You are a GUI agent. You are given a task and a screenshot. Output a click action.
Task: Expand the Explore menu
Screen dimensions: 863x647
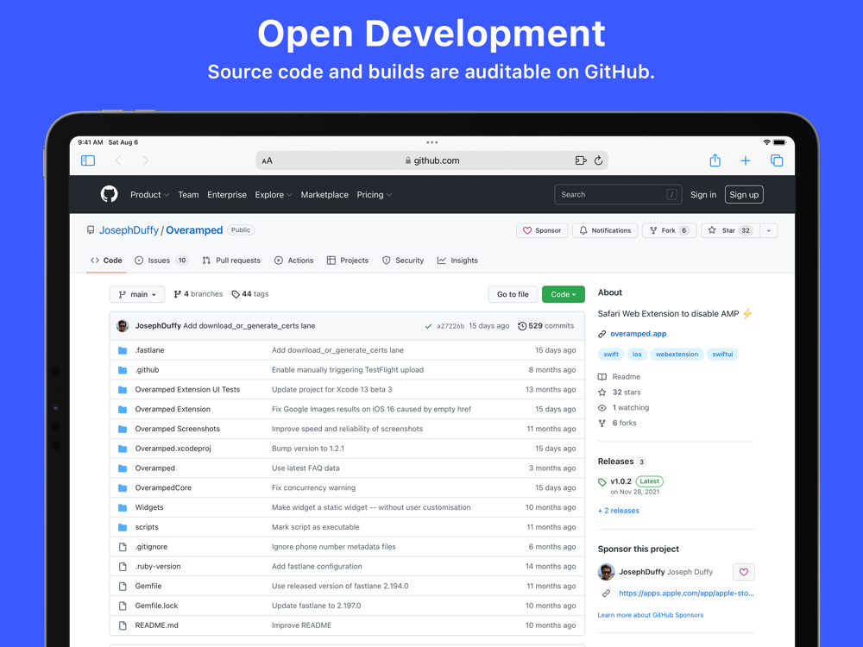click(274, 195)
